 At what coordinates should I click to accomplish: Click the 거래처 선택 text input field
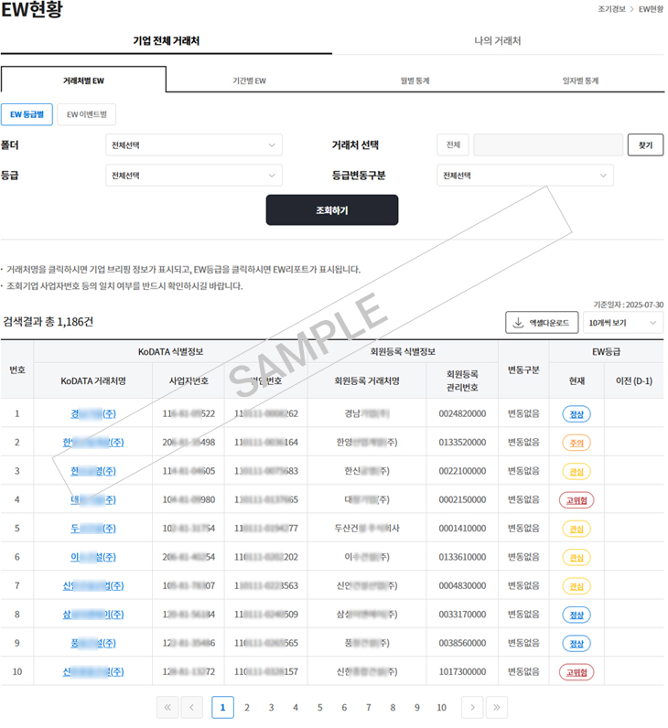pyautogui.click(x=548, y=145)
